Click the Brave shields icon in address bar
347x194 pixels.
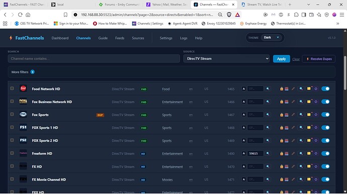tap(229, 15)
